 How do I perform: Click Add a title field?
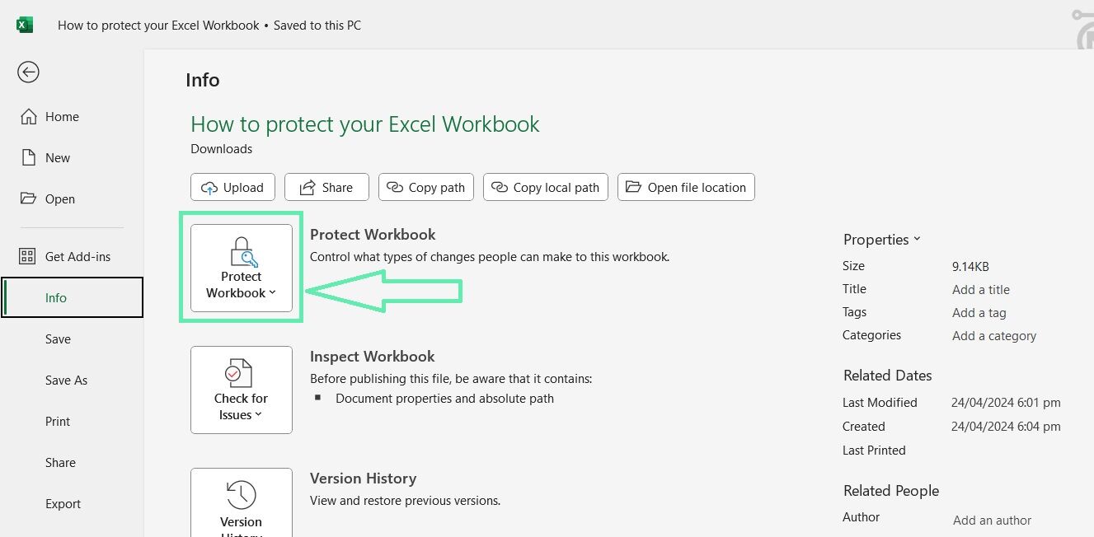click(981, 290)
